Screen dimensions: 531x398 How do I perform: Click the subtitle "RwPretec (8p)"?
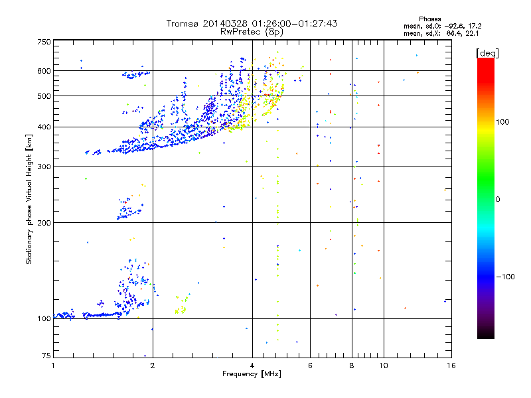pyautogui.click(x=252, y=32)
